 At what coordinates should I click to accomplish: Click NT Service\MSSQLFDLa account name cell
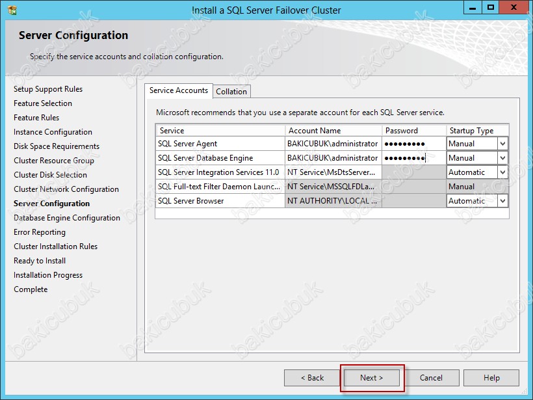(x=333, y=187)
